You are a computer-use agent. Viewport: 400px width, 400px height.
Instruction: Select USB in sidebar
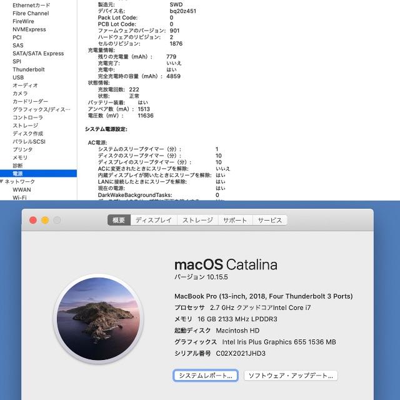(x=18, y=77)
